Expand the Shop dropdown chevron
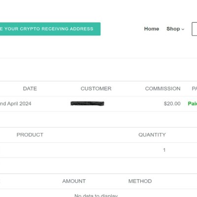Viewport: 197px width, 197px height. tap(183, 30)
